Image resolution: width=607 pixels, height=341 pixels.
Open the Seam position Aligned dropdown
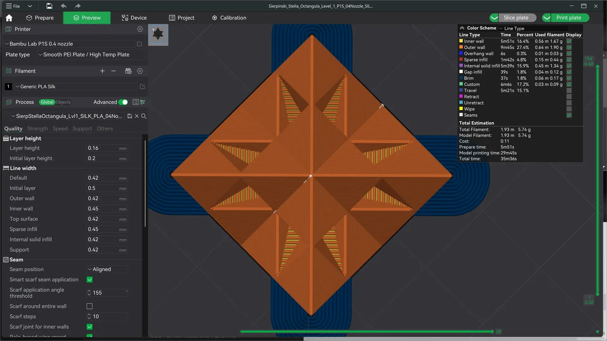click(107, 269)
